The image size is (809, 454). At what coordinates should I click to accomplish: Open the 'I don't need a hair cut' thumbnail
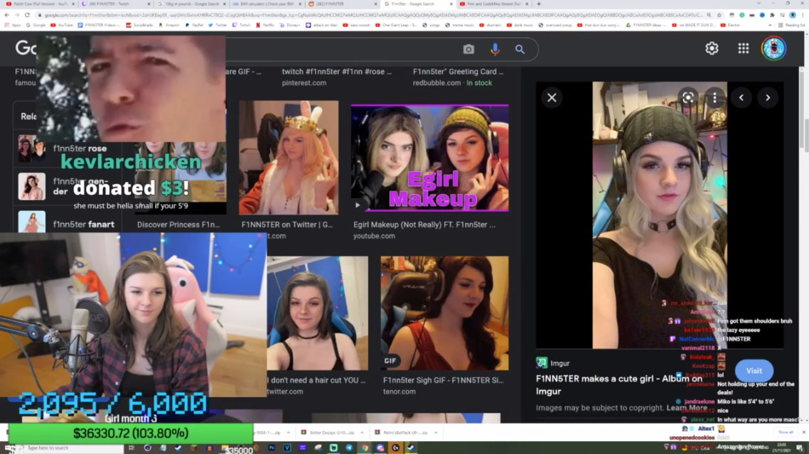318,313
